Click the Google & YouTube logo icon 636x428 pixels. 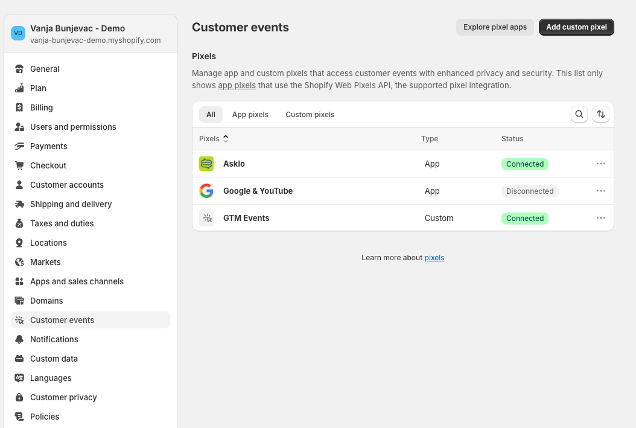coord(206,191)
